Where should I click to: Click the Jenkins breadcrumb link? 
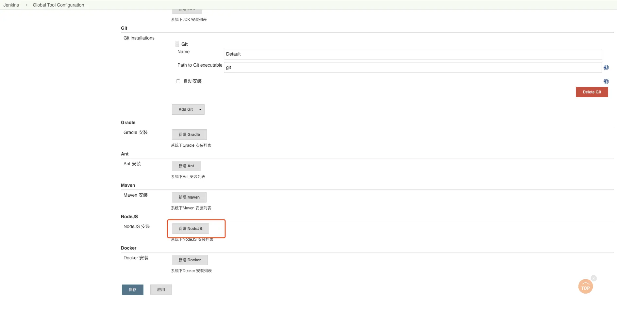(x=11, y=5)
